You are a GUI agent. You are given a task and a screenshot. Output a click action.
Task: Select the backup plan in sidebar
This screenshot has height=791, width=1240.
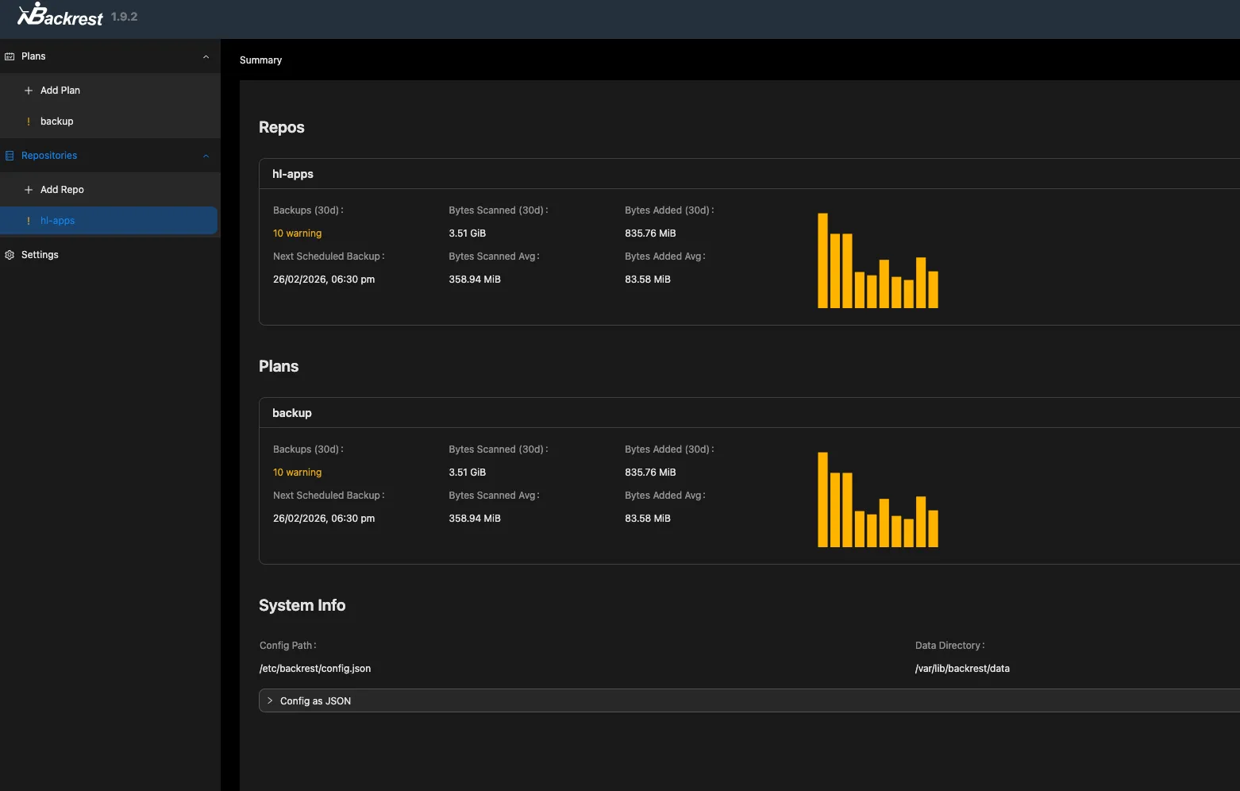pyautogui.click(x=56, y=122)
